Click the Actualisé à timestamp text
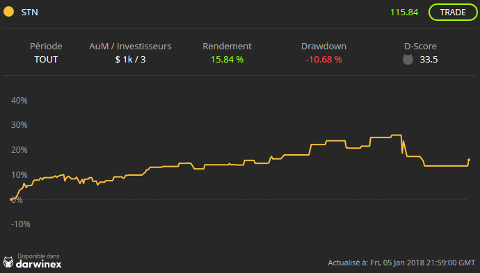This screenshot has width=480, height=273. pos(401,263)
